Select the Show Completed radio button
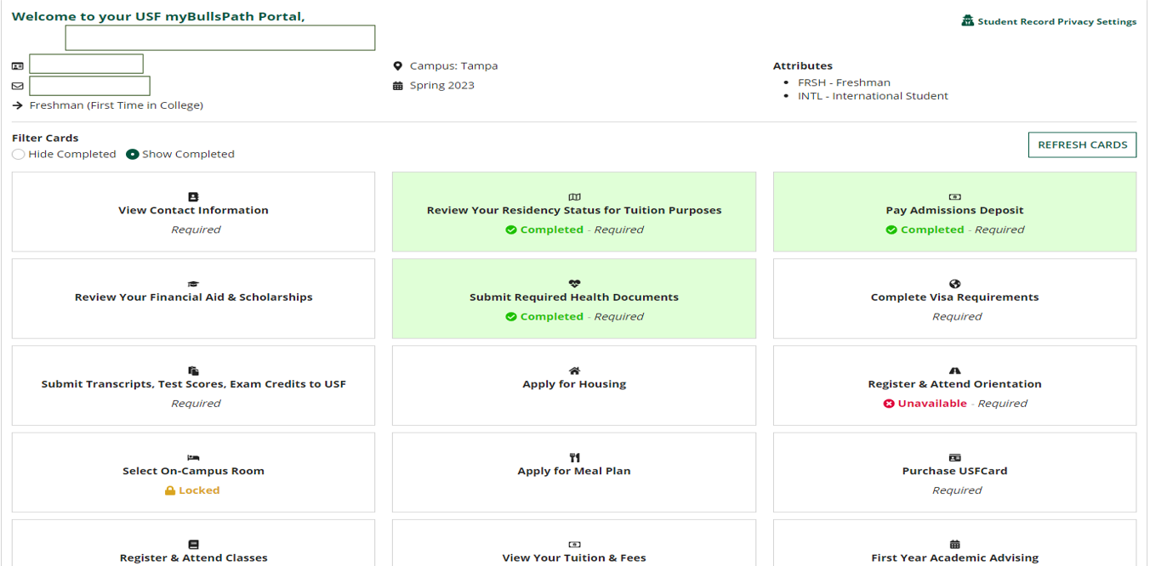This screenshot has height=566, width=1150. 133,155
